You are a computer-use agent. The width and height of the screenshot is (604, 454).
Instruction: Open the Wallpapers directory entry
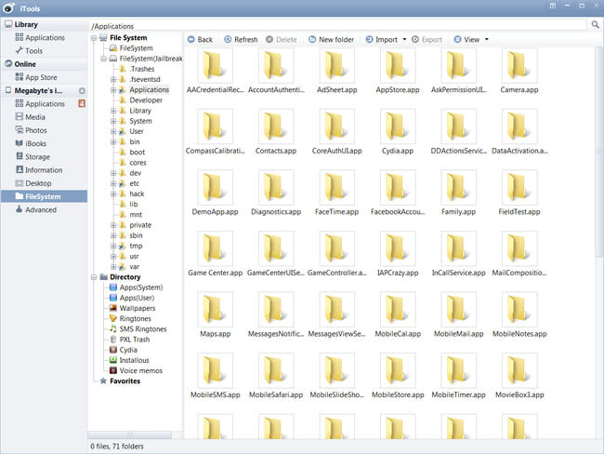click(x=133, y=308)
